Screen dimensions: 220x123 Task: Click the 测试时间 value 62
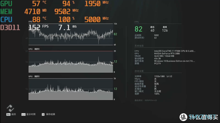pyautogui.click(x=155, y=38)
